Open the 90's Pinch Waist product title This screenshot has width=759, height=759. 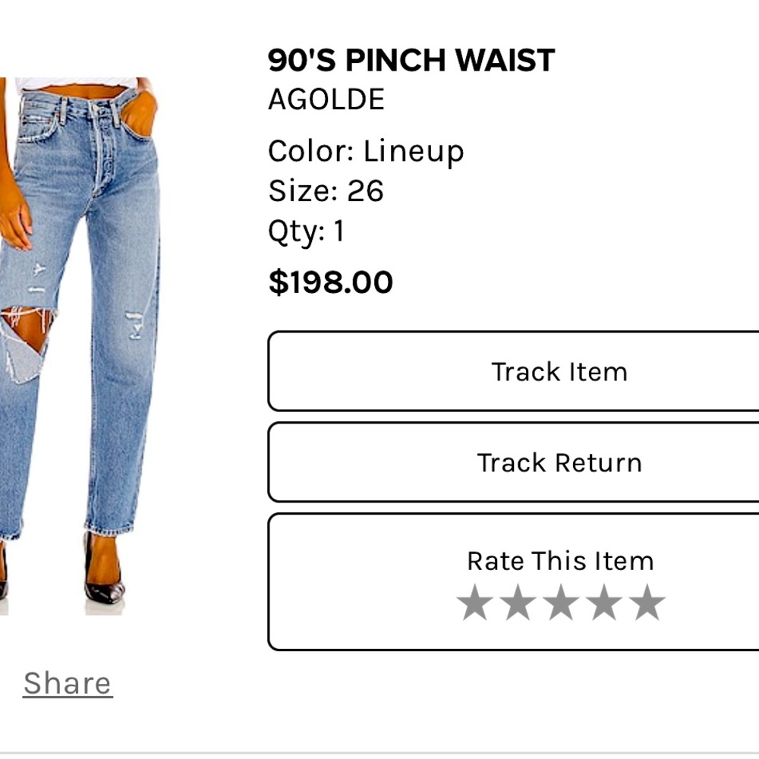pyautogui.click(x=411, y=60)
